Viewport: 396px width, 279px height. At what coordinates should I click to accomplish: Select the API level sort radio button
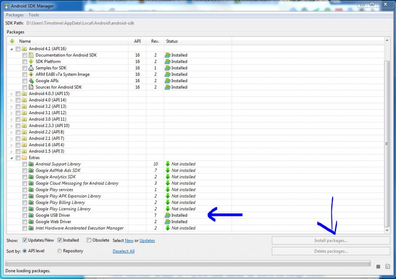(x=24, y=251)
